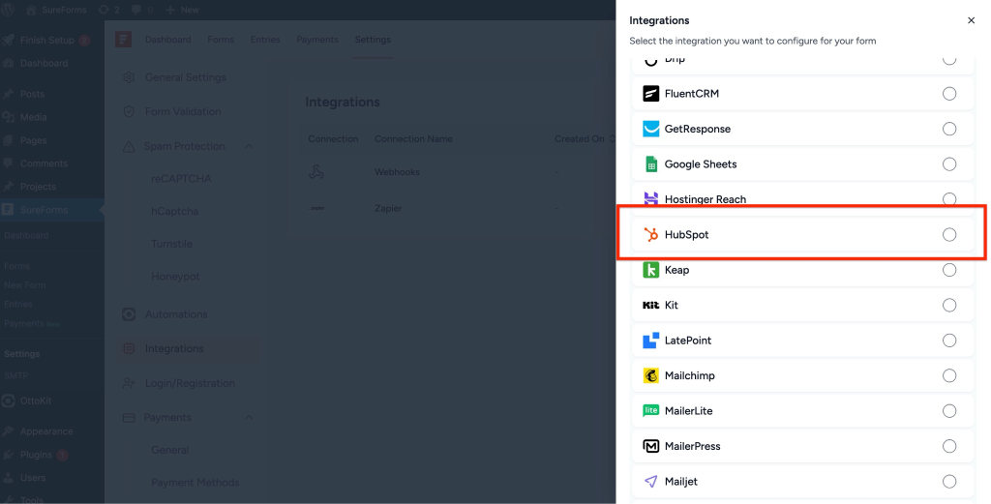The image size is (991, 504).
Task: Select the FluentCRM radio button
Action: (x=949, y=94)
